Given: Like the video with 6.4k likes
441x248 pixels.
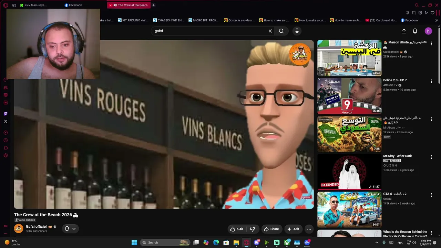Looking at the screenshot, I should pos(237,229).
